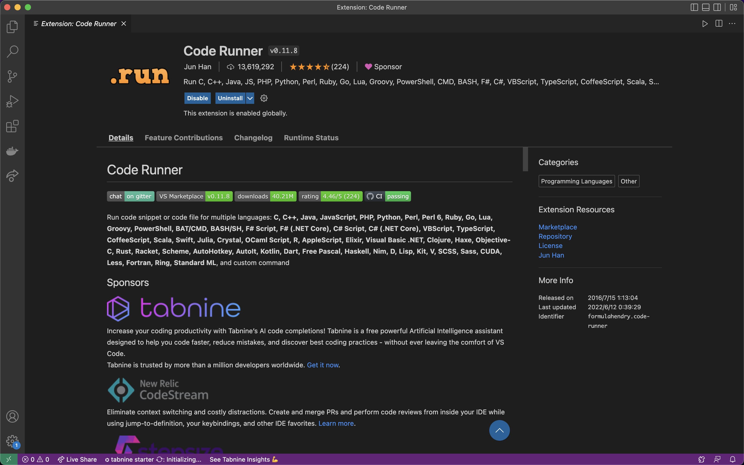744x465 pixels.
Task: Click the scroll-to-top round button
Action: [x=499, y=430]
